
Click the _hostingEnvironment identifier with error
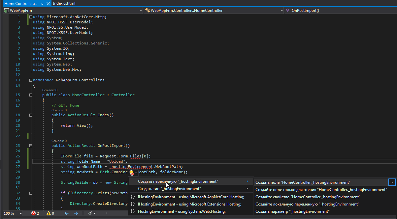pos(131,167)
